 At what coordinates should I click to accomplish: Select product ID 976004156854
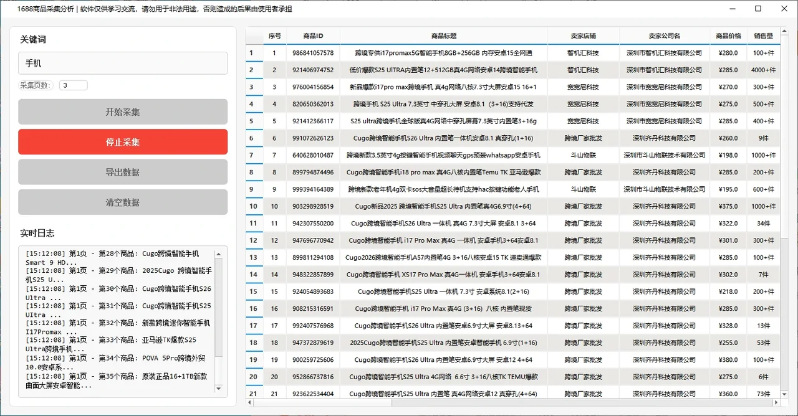coord(314,87)
